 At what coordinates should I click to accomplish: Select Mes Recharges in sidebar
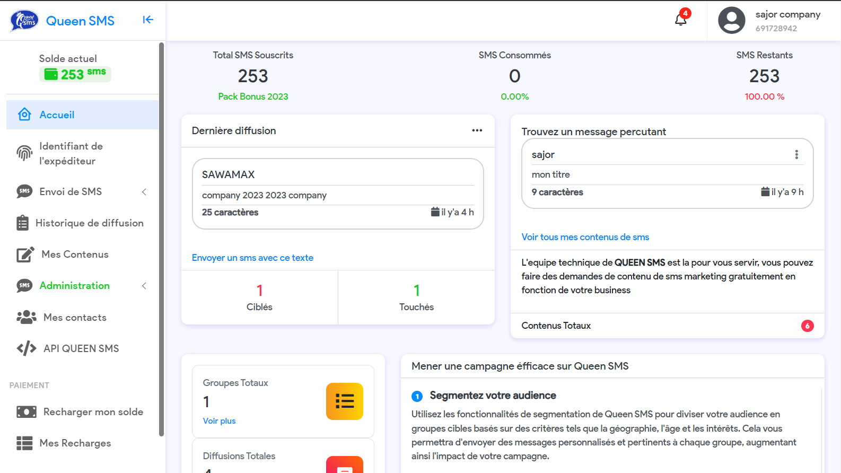[75, 443]
